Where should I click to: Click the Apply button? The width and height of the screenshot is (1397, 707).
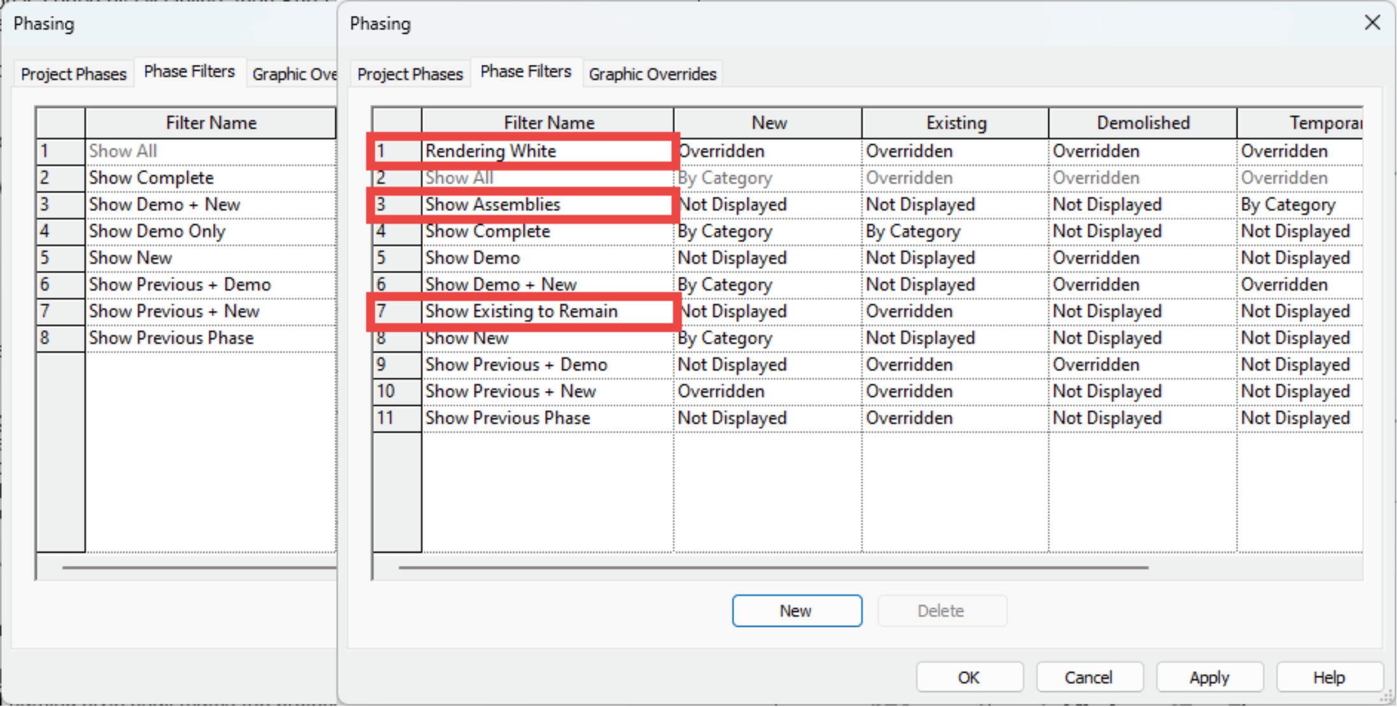pos(1209,677)
